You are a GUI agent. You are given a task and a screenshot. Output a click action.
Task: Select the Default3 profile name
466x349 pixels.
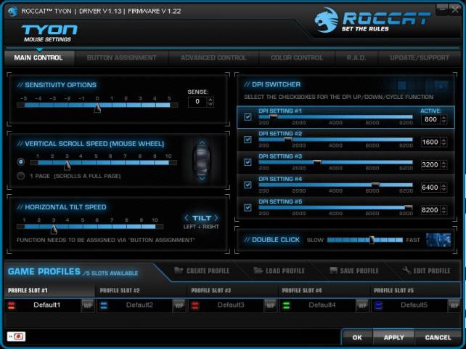[231, 305]
